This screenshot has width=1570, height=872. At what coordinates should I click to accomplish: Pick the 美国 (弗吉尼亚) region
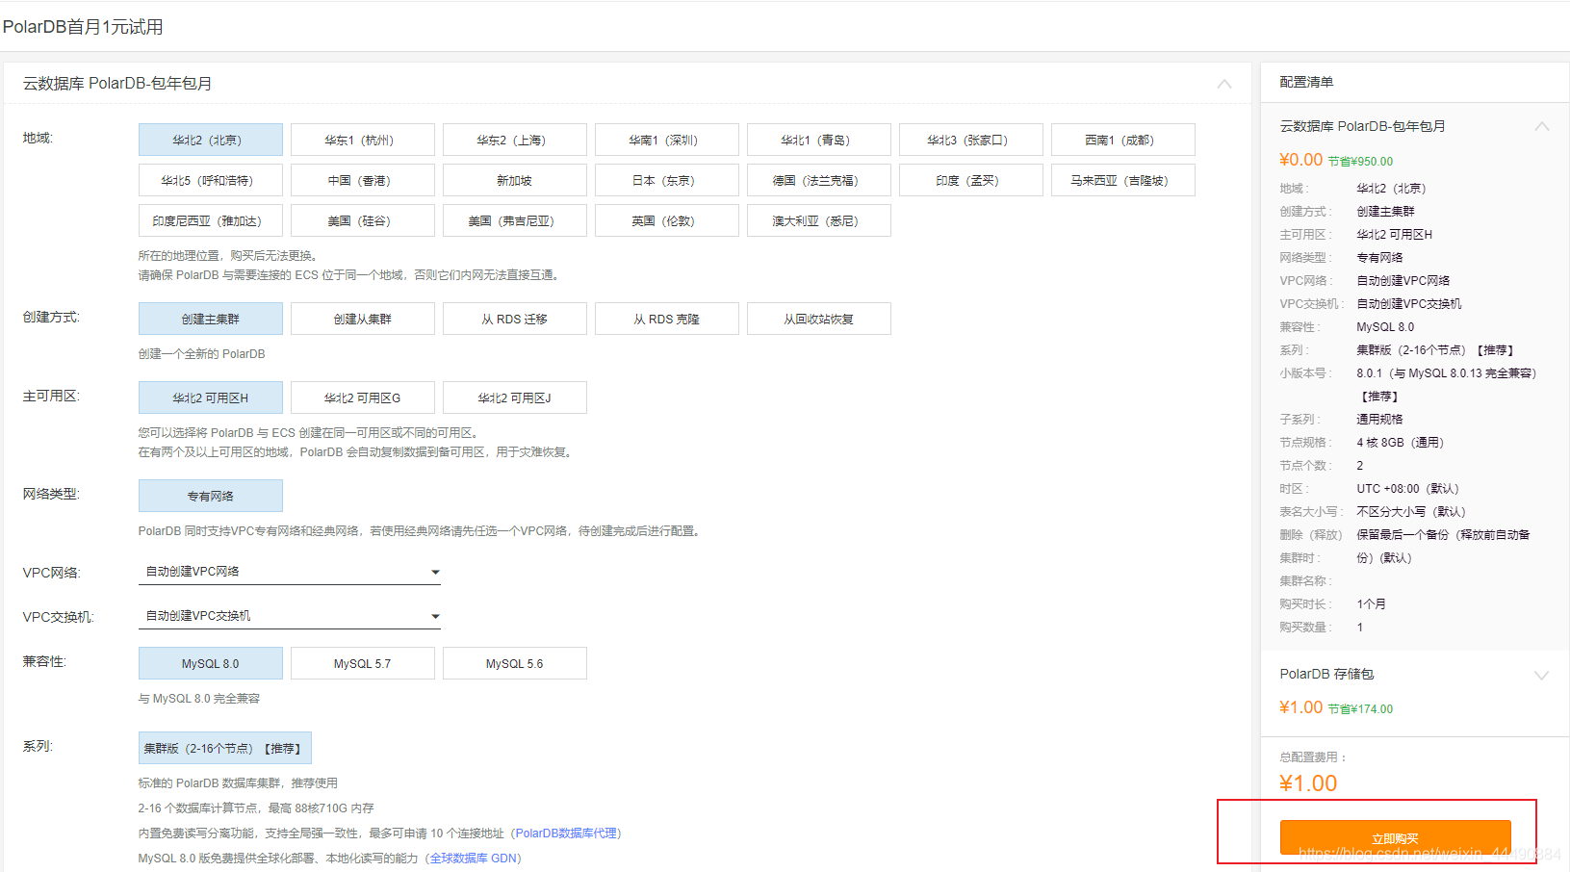(x=514, y=220)
